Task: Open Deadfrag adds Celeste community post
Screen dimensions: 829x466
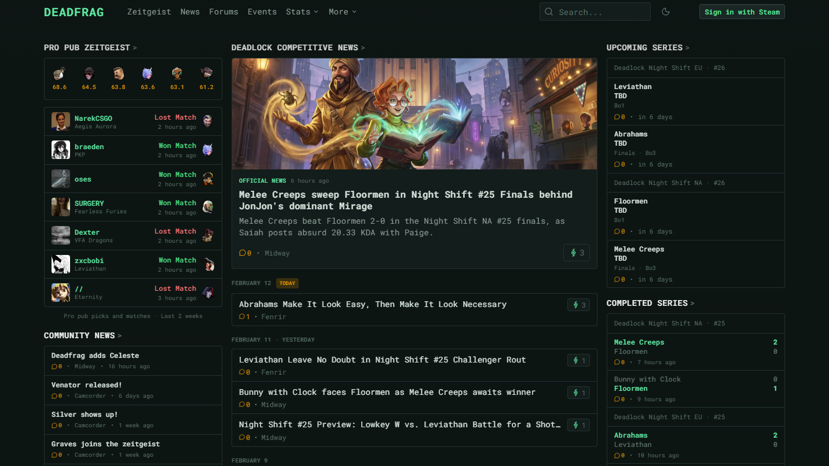Action: click(x=95, y=356)
